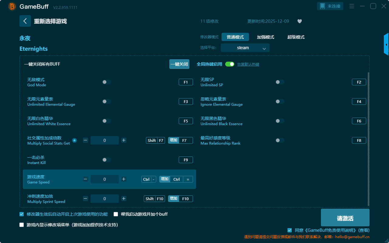Click minus to decrease Multiply Sprint Speed
Screen dimensions: 389x243
coord(85,199)
